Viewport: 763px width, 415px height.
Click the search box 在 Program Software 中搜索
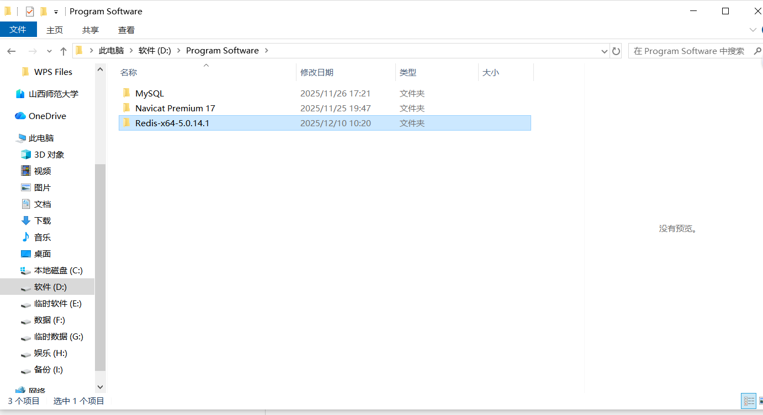pyautogui.click(x=695, y=51)
